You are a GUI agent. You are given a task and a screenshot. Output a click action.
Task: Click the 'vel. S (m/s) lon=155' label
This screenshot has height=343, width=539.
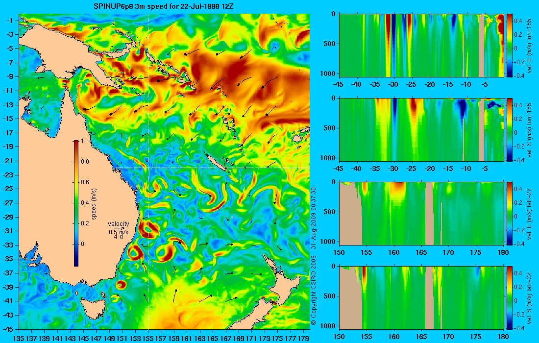530,129
